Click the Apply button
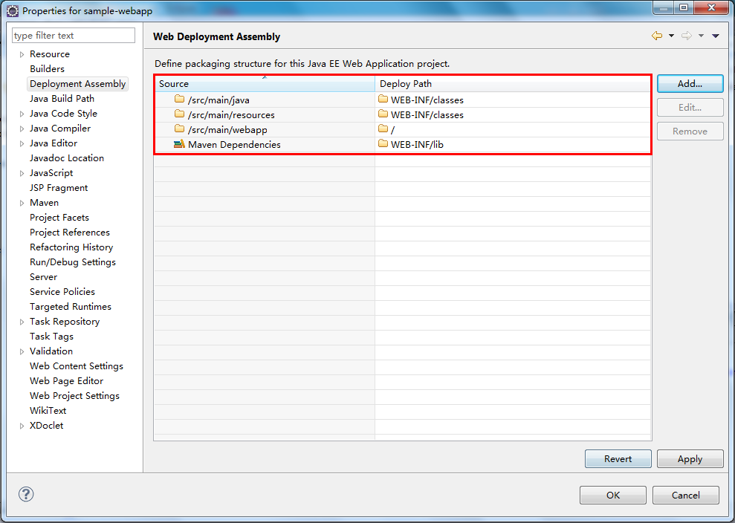 (x=690, y=459)
